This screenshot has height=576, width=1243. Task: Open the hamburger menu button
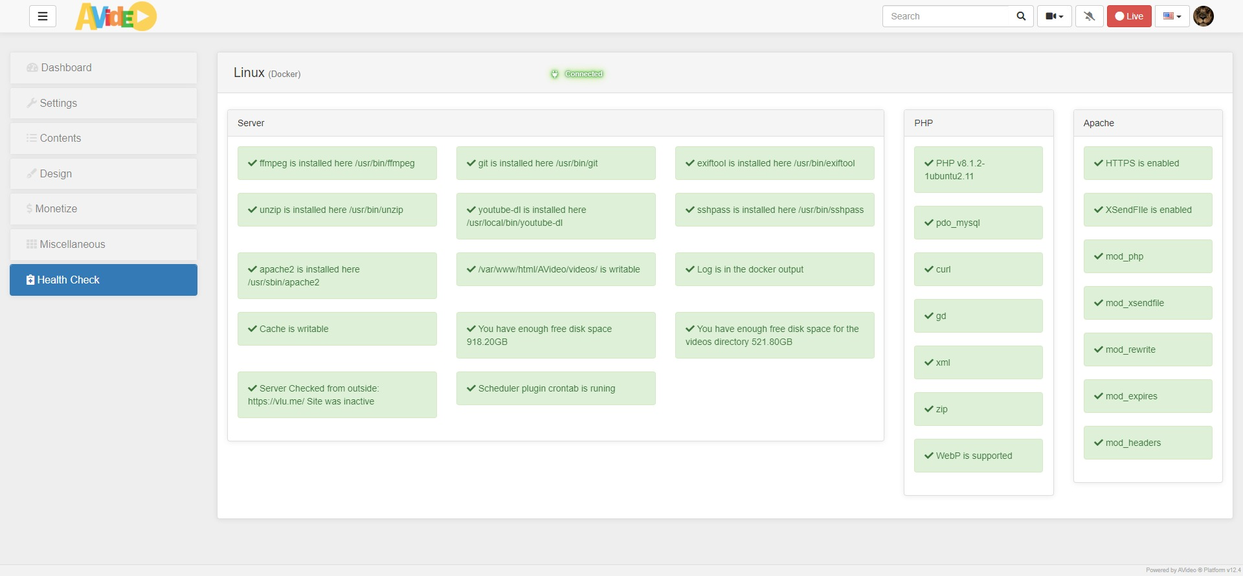click(x=43, y=16)
